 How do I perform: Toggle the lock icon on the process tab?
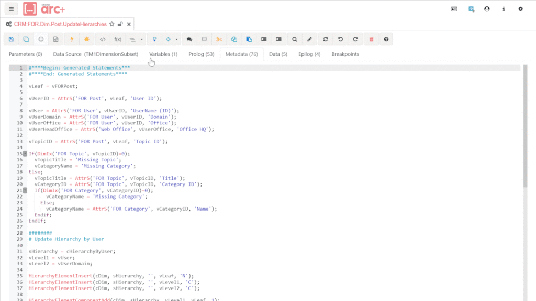(x=120, y=24)
